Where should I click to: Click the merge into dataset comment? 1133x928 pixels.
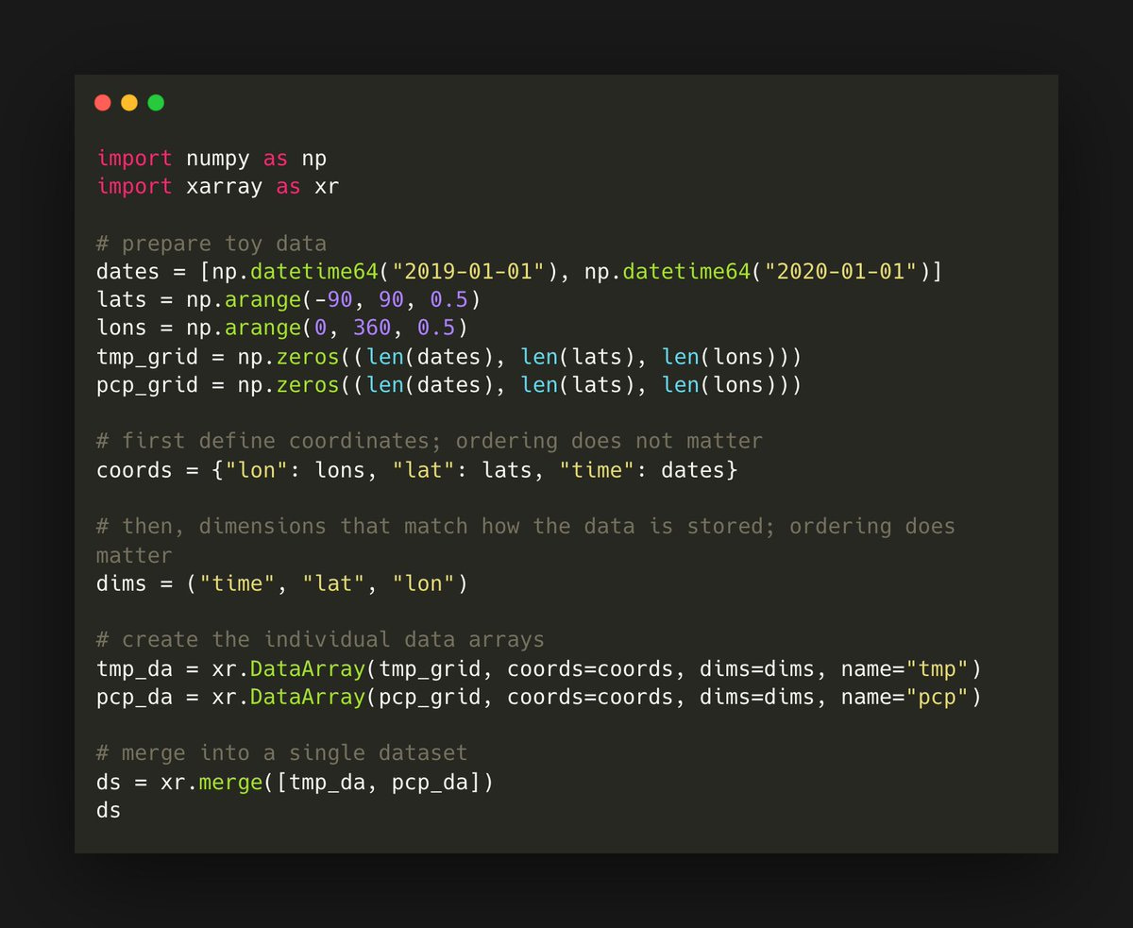280,752
